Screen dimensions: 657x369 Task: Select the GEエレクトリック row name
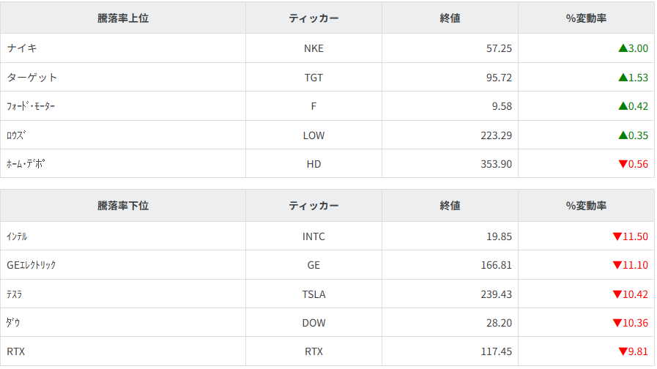tap(31, 265)
